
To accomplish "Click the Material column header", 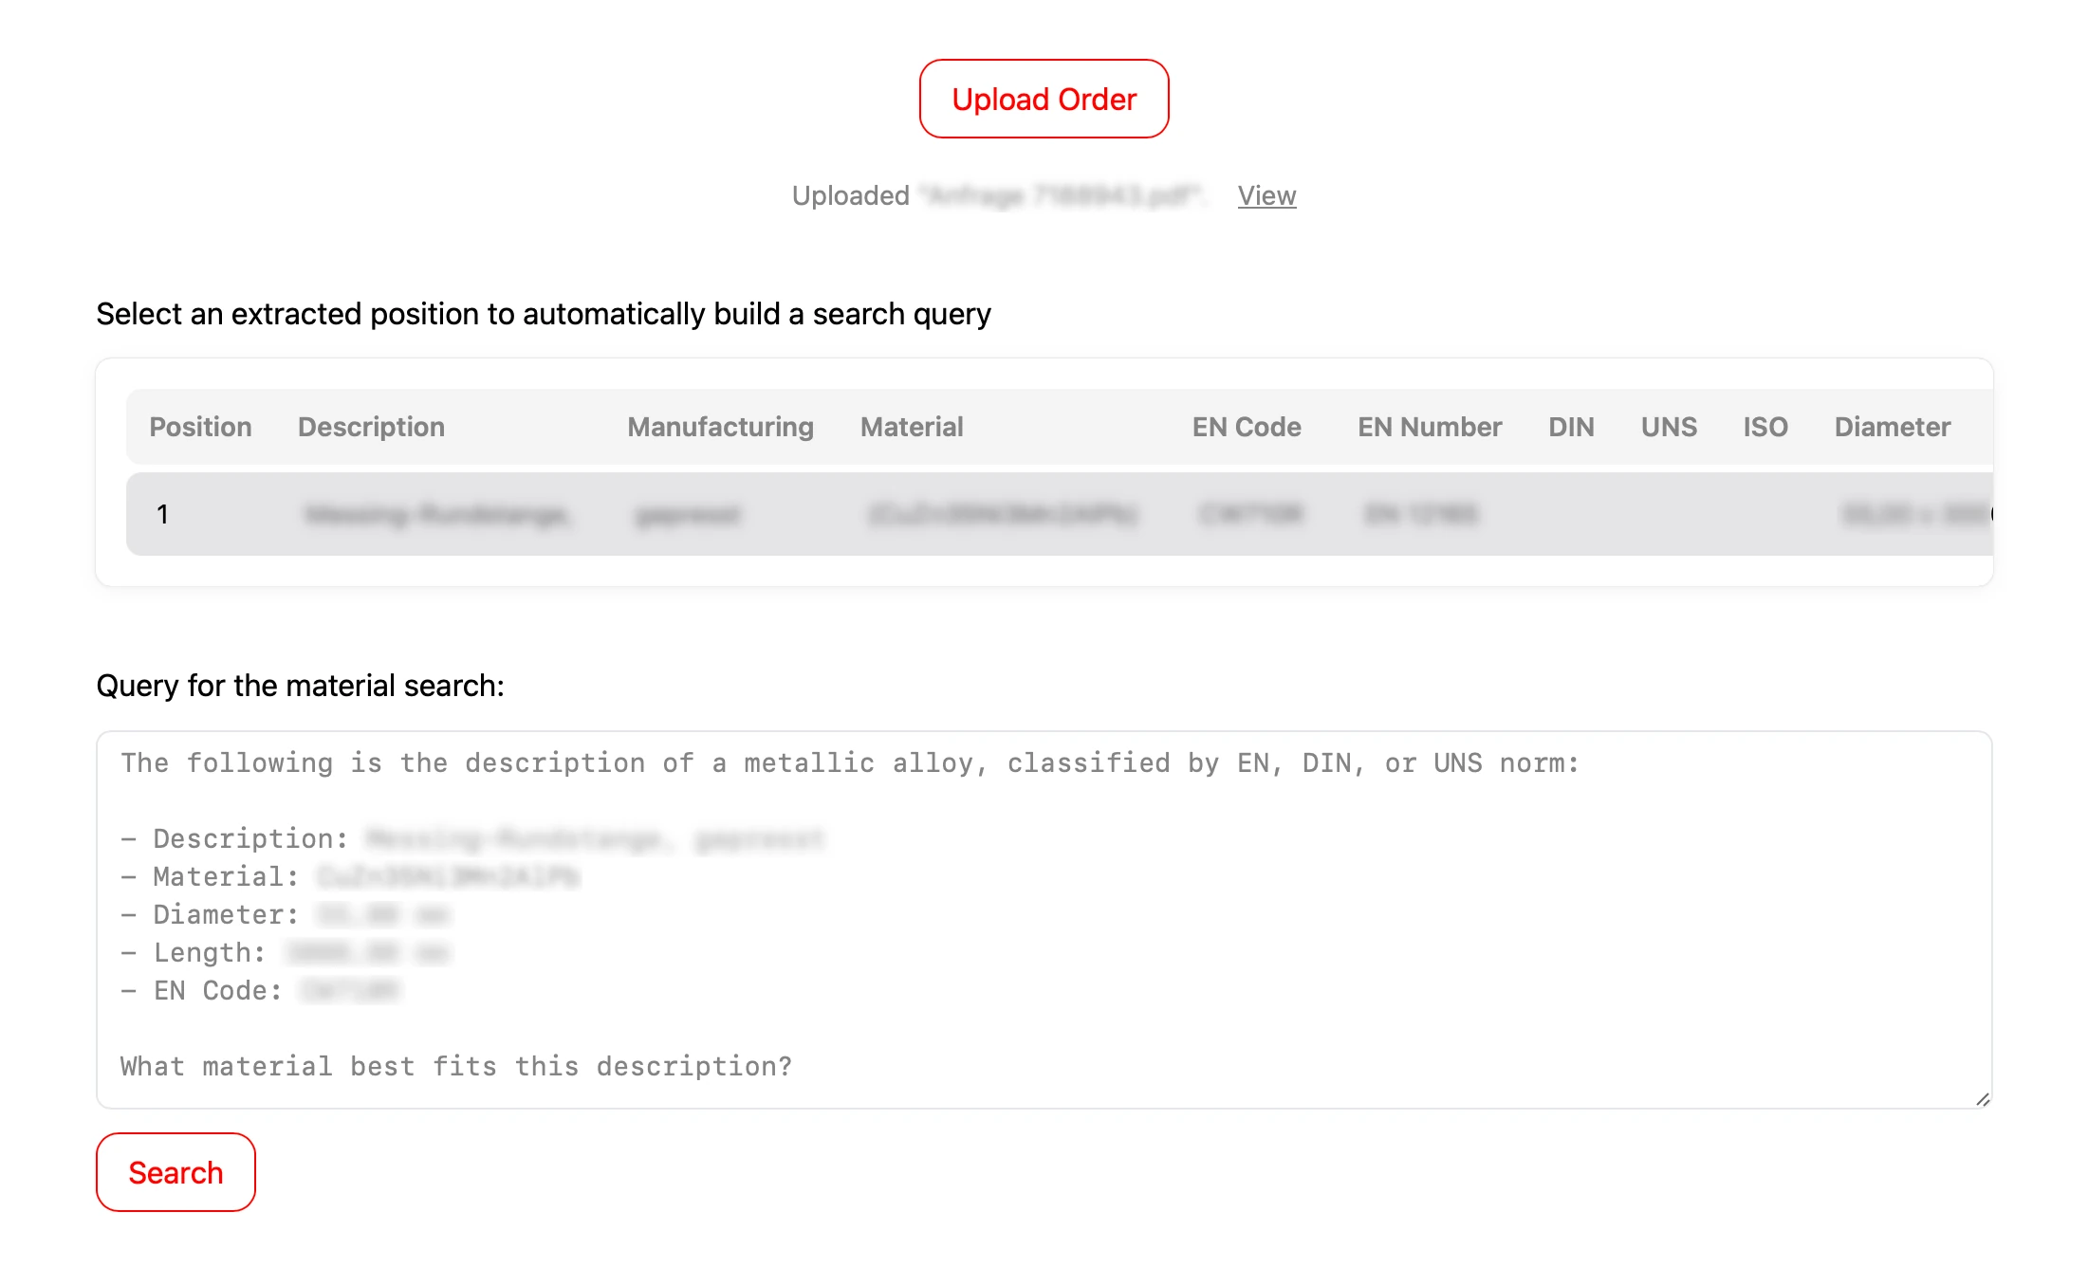I will [911, 427].
